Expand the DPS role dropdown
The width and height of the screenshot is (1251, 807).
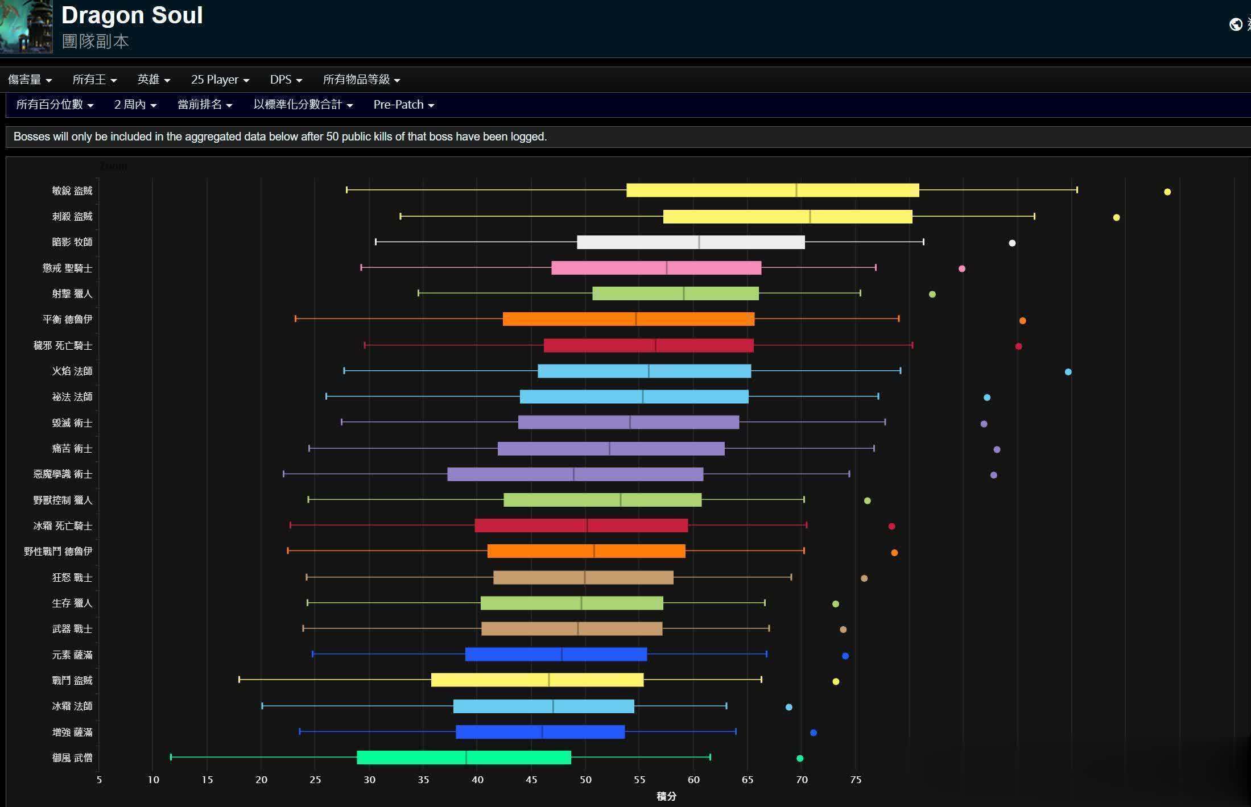click(x=286, y=80)
